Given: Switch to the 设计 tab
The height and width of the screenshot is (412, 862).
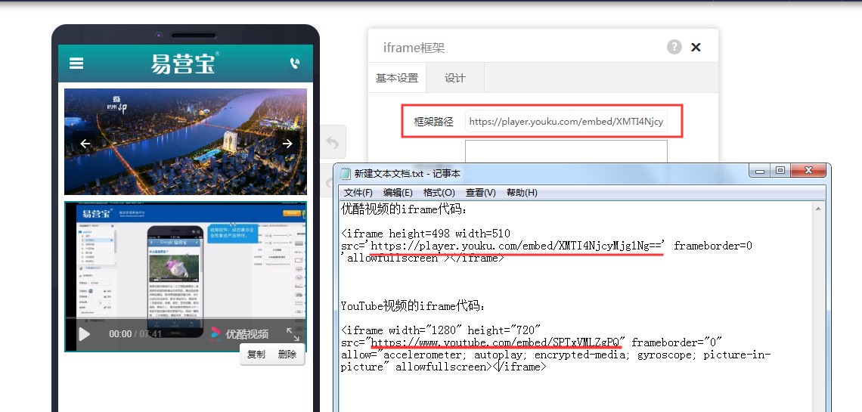Looking at the screenshot, I should click(454, 78).
